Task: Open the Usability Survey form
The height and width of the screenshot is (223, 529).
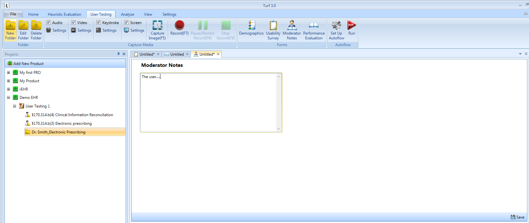Action: tap(273, 26)
